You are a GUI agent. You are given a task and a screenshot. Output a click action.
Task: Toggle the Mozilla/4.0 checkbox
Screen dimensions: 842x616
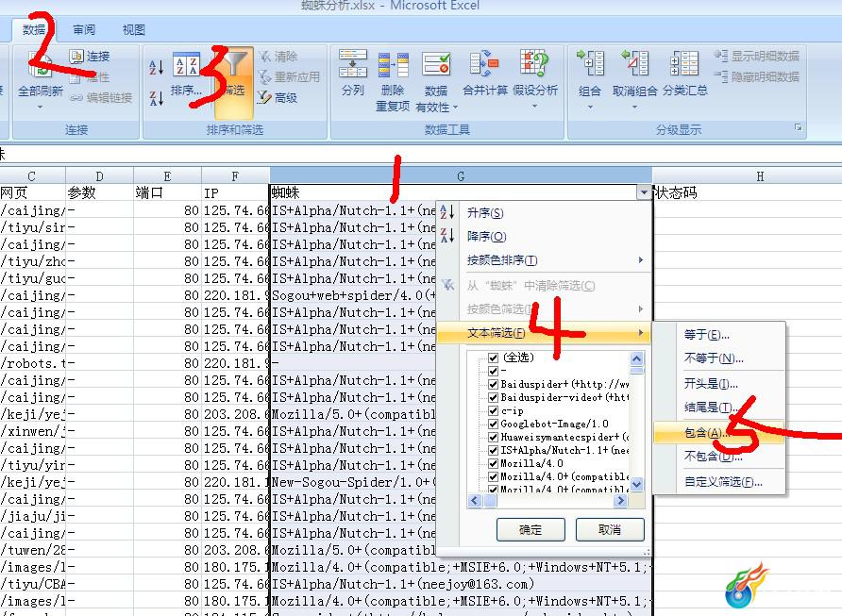[493, 463]
